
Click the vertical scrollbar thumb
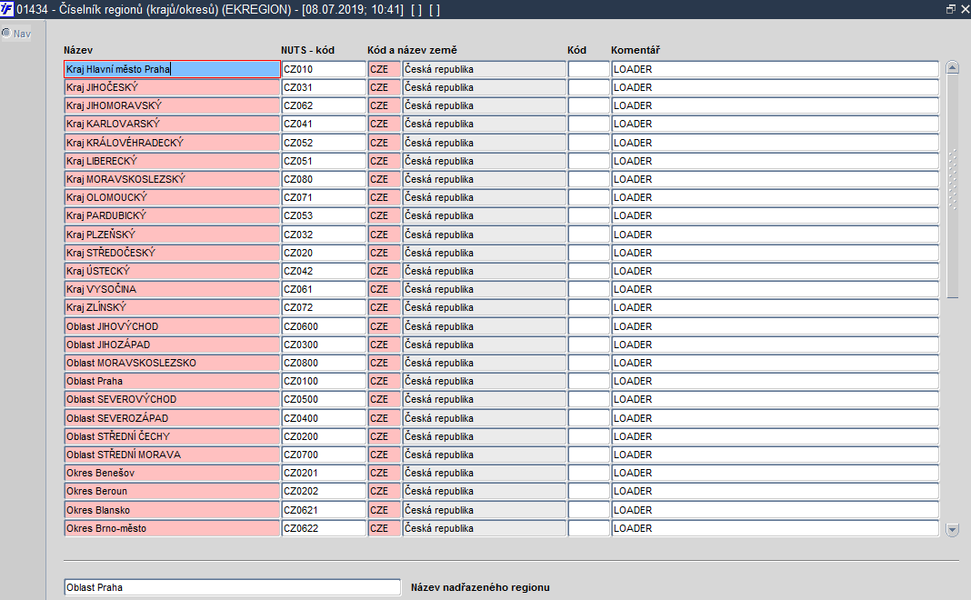point(953,186)
